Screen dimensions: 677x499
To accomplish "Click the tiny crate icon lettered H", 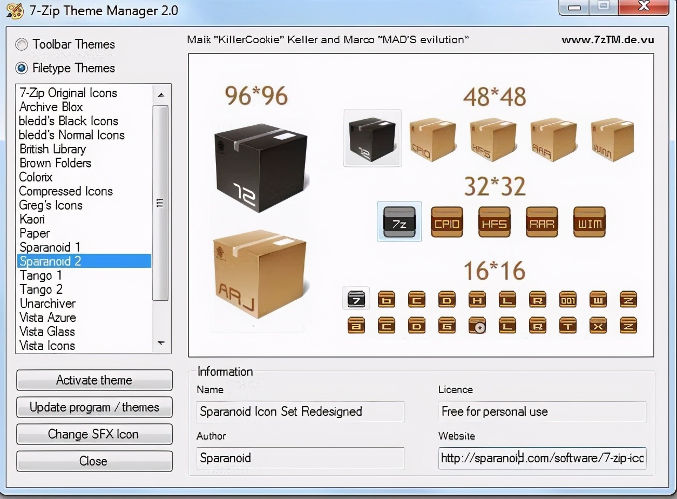I will coord(477,299).
